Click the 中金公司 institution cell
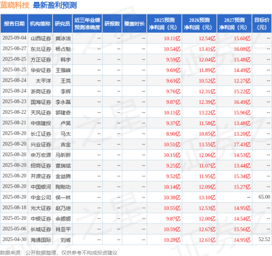The image size is (272, 256). [x=41, y=197]
